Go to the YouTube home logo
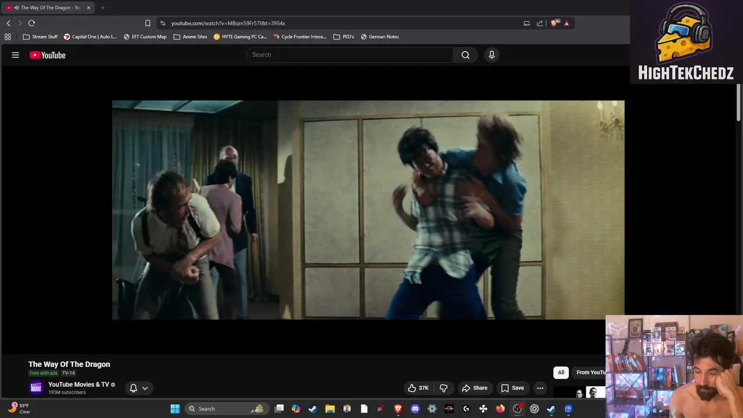743x418 pixels. tap(48, 55)
